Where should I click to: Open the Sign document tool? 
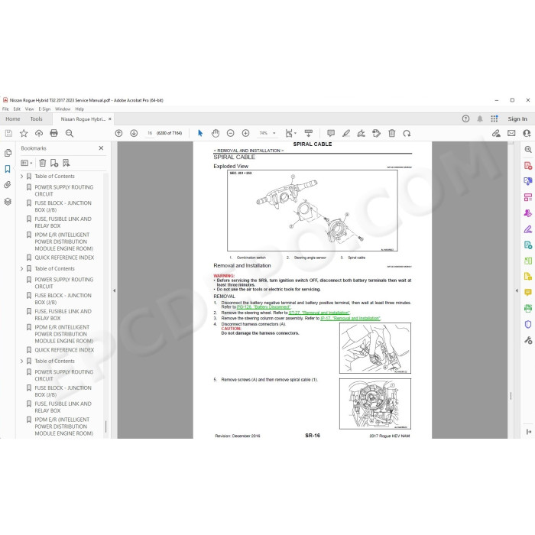coord(361,133)
